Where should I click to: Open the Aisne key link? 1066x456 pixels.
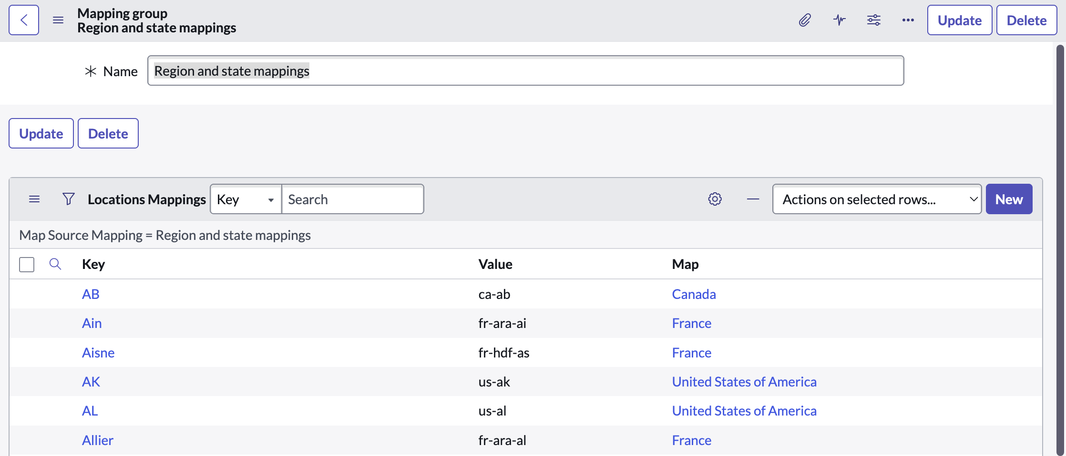pos(98,353)
